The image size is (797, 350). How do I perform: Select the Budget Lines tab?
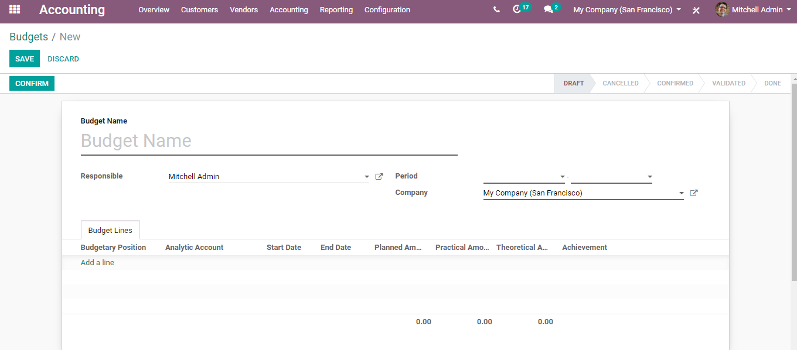coord(110,230)
